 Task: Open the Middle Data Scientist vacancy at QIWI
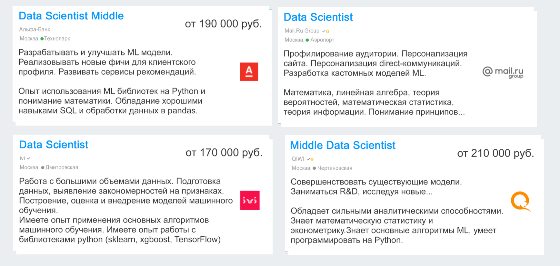coord(343,145)
